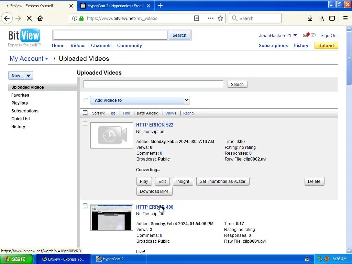This screenshot has height=264, width=352.
Task: Go back with the browser back arrow
Action: 7,18
